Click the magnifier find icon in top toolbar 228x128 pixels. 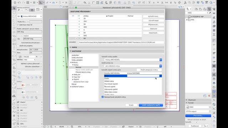click(85, 2)
